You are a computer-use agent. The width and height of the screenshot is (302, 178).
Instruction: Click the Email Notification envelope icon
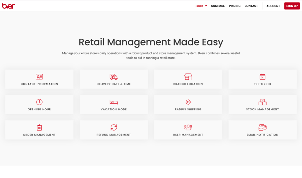click(262, 127)
